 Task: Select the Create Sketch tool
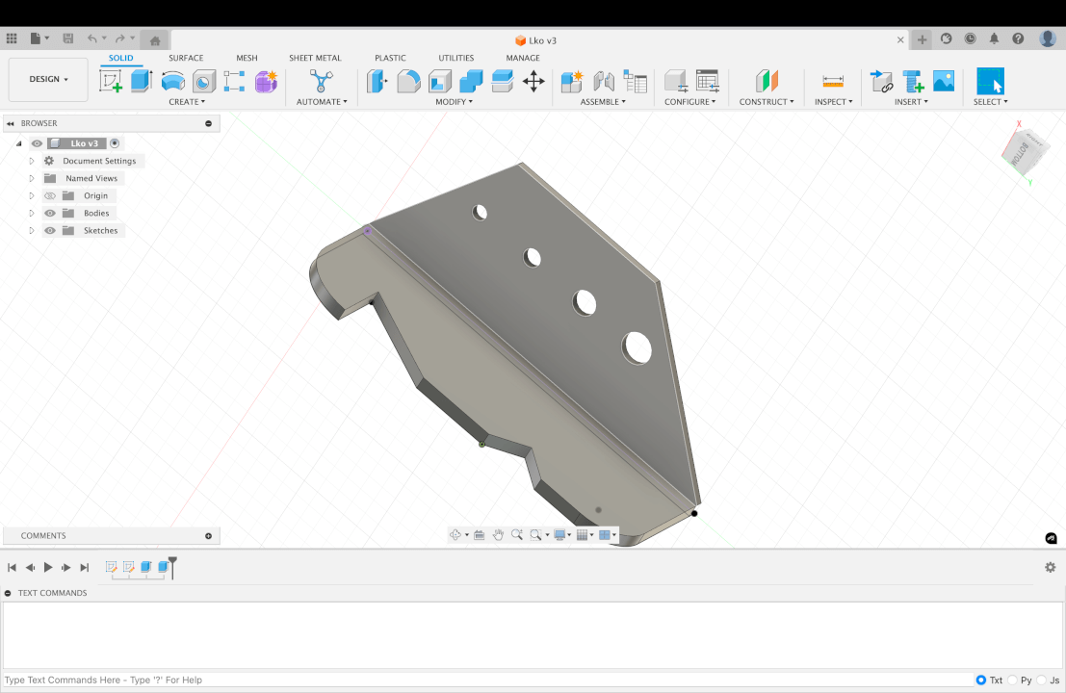(109, 81)
